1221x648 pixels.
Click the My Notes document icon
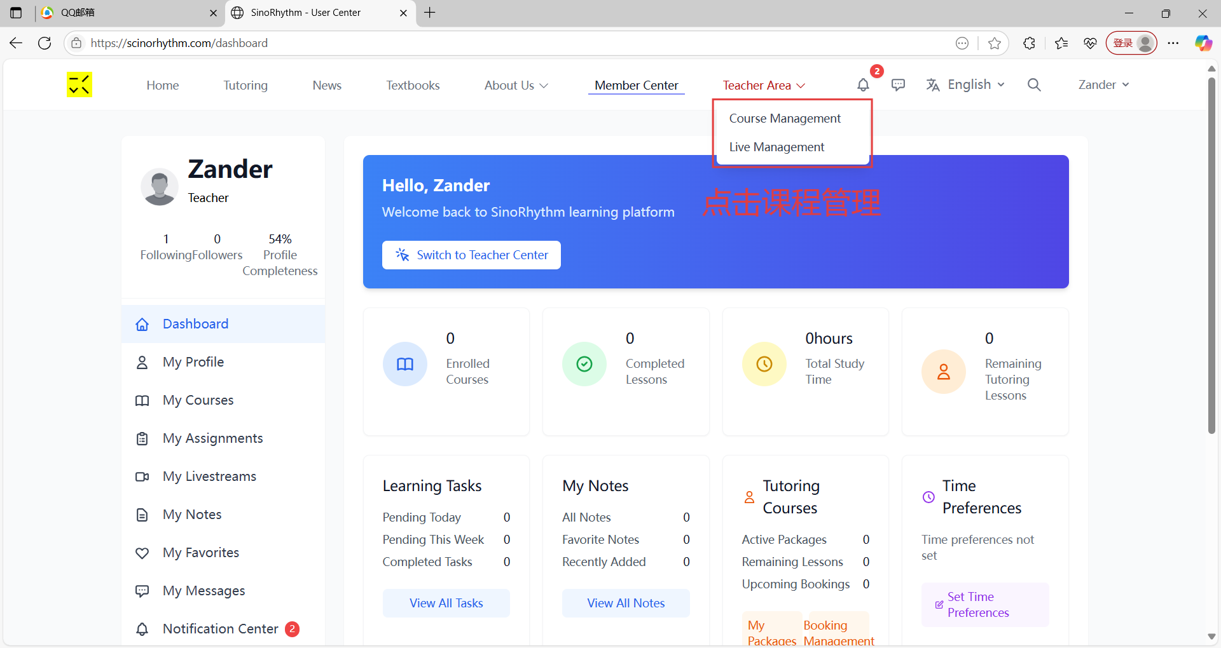(x=142, y=515)
